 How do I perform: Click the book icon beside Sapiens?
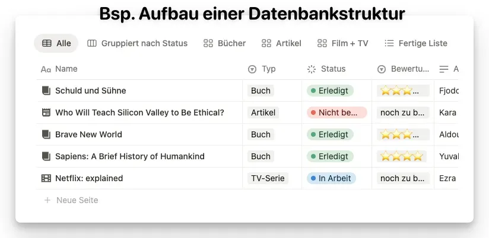click(46, 156)
